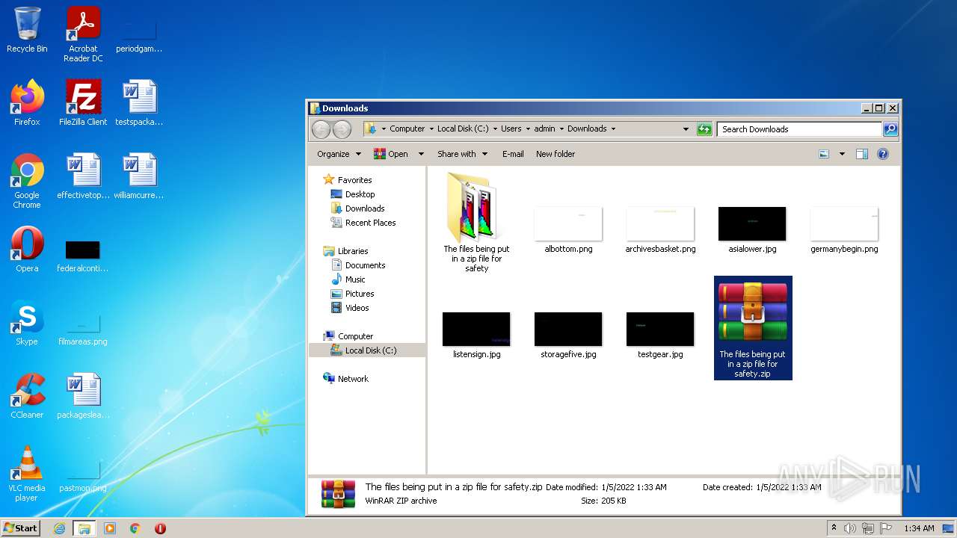Click the search magnifier icon
The height and width of the screenshot is (538, 957).
(x=890, y=129)
